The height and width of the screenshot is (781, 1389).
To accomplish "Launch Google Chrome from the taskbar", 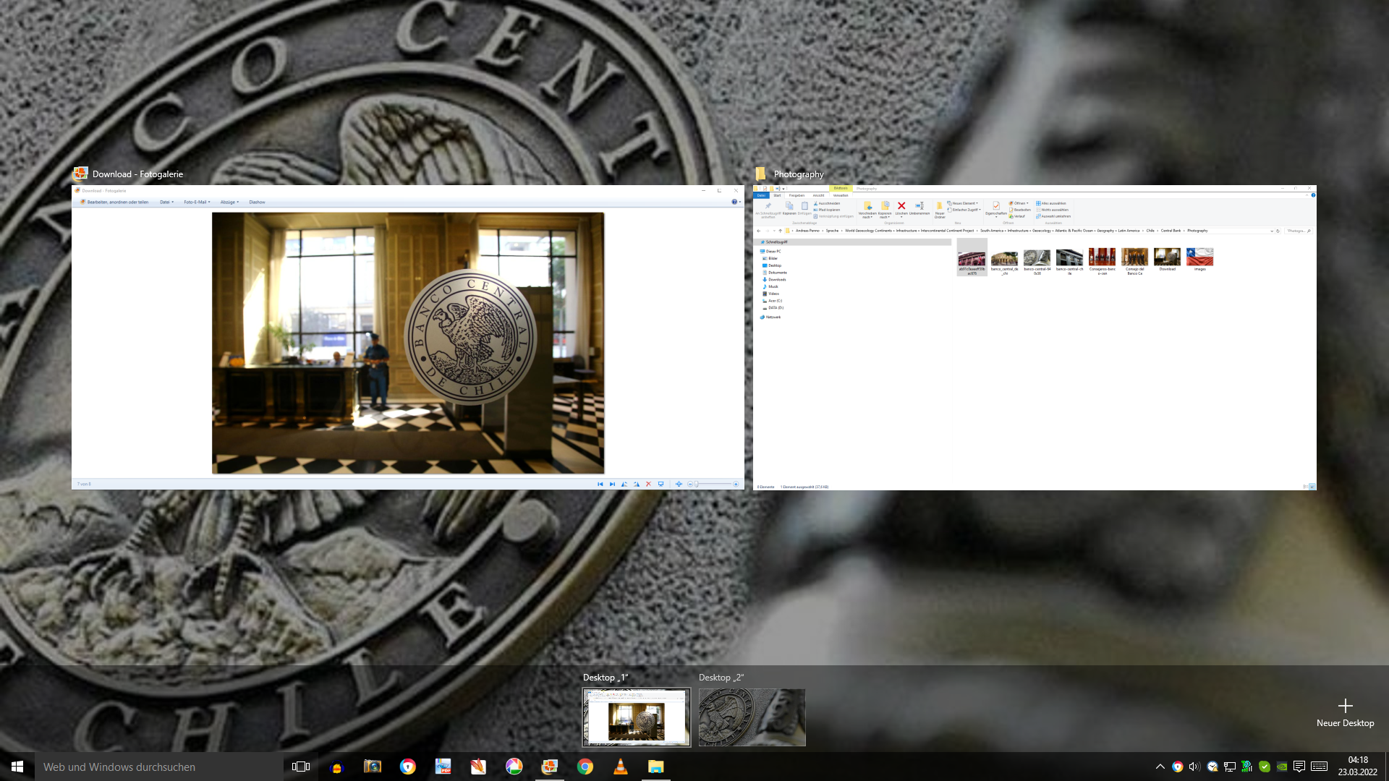I will coord(585,767).
